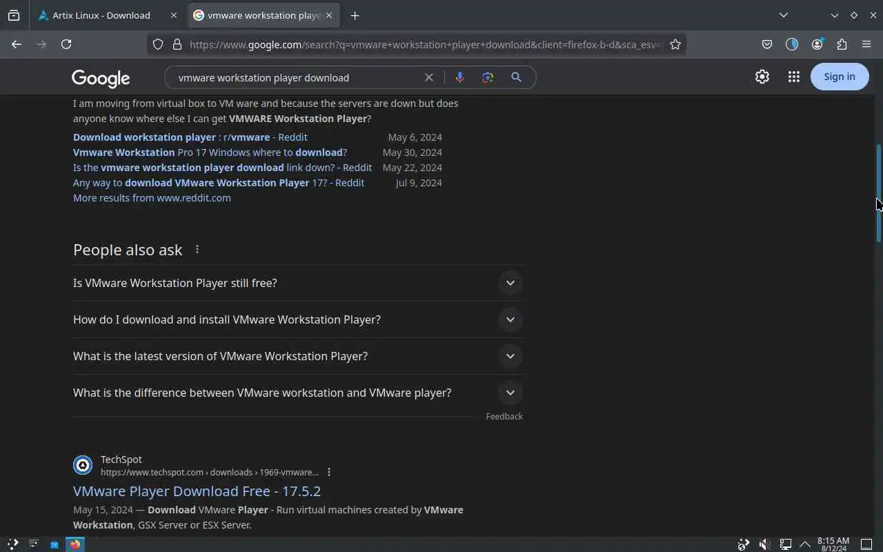883x552 pixels.
Task: Submit search with magnifier icon
Action: (516, 77)
